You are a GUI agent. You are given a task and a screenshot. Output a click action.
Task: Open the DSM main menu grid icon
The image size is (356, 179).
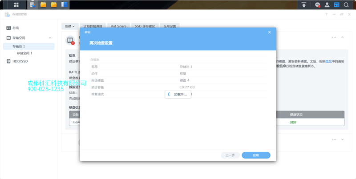coord(16,5)
